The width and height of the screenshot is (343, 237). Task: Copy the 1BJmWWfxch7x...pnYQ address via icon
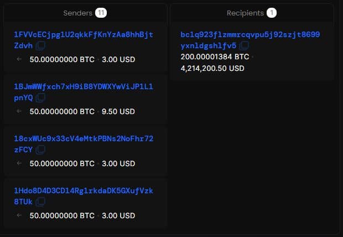coord(40,98)
